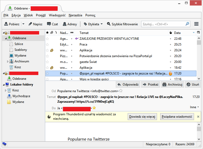Expand the Archiwum folder tree
Screen dimensions: 203x149
click(8, 61)
